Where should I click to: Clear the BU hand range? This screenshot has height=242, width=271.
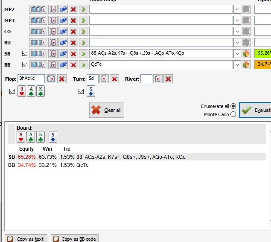[73, 43]
